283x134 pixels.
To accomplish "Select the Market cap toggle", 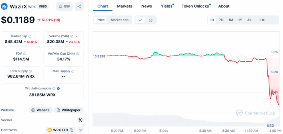I will [119, 20].
